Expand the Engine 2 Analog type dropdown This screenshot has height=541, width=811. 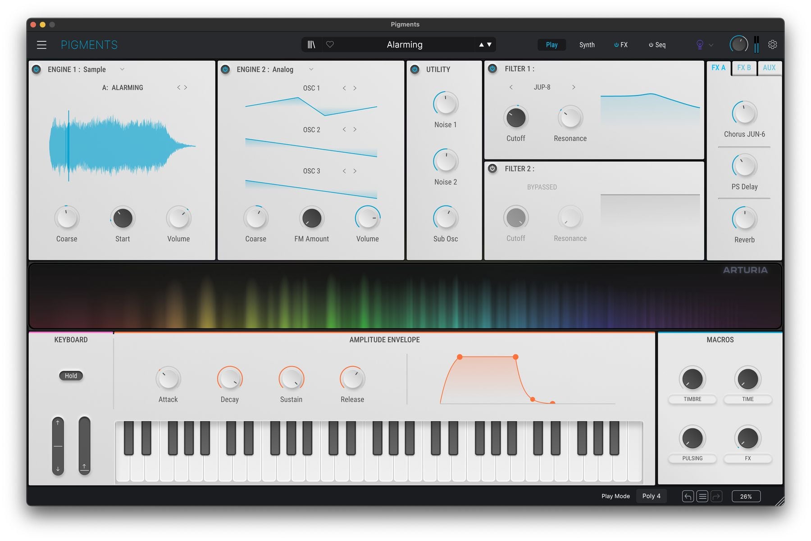(311, 69)
